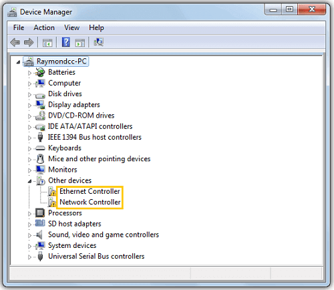Click the Monitors category icon
The image size is (334, 290).
pyautogui.click(x=40, y=170)
